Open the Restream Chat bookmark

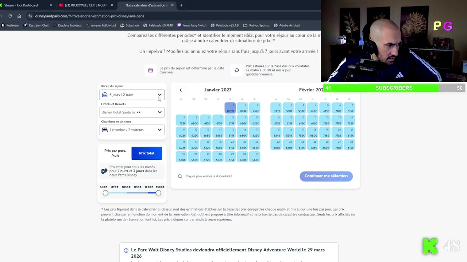tap(36, 25)
